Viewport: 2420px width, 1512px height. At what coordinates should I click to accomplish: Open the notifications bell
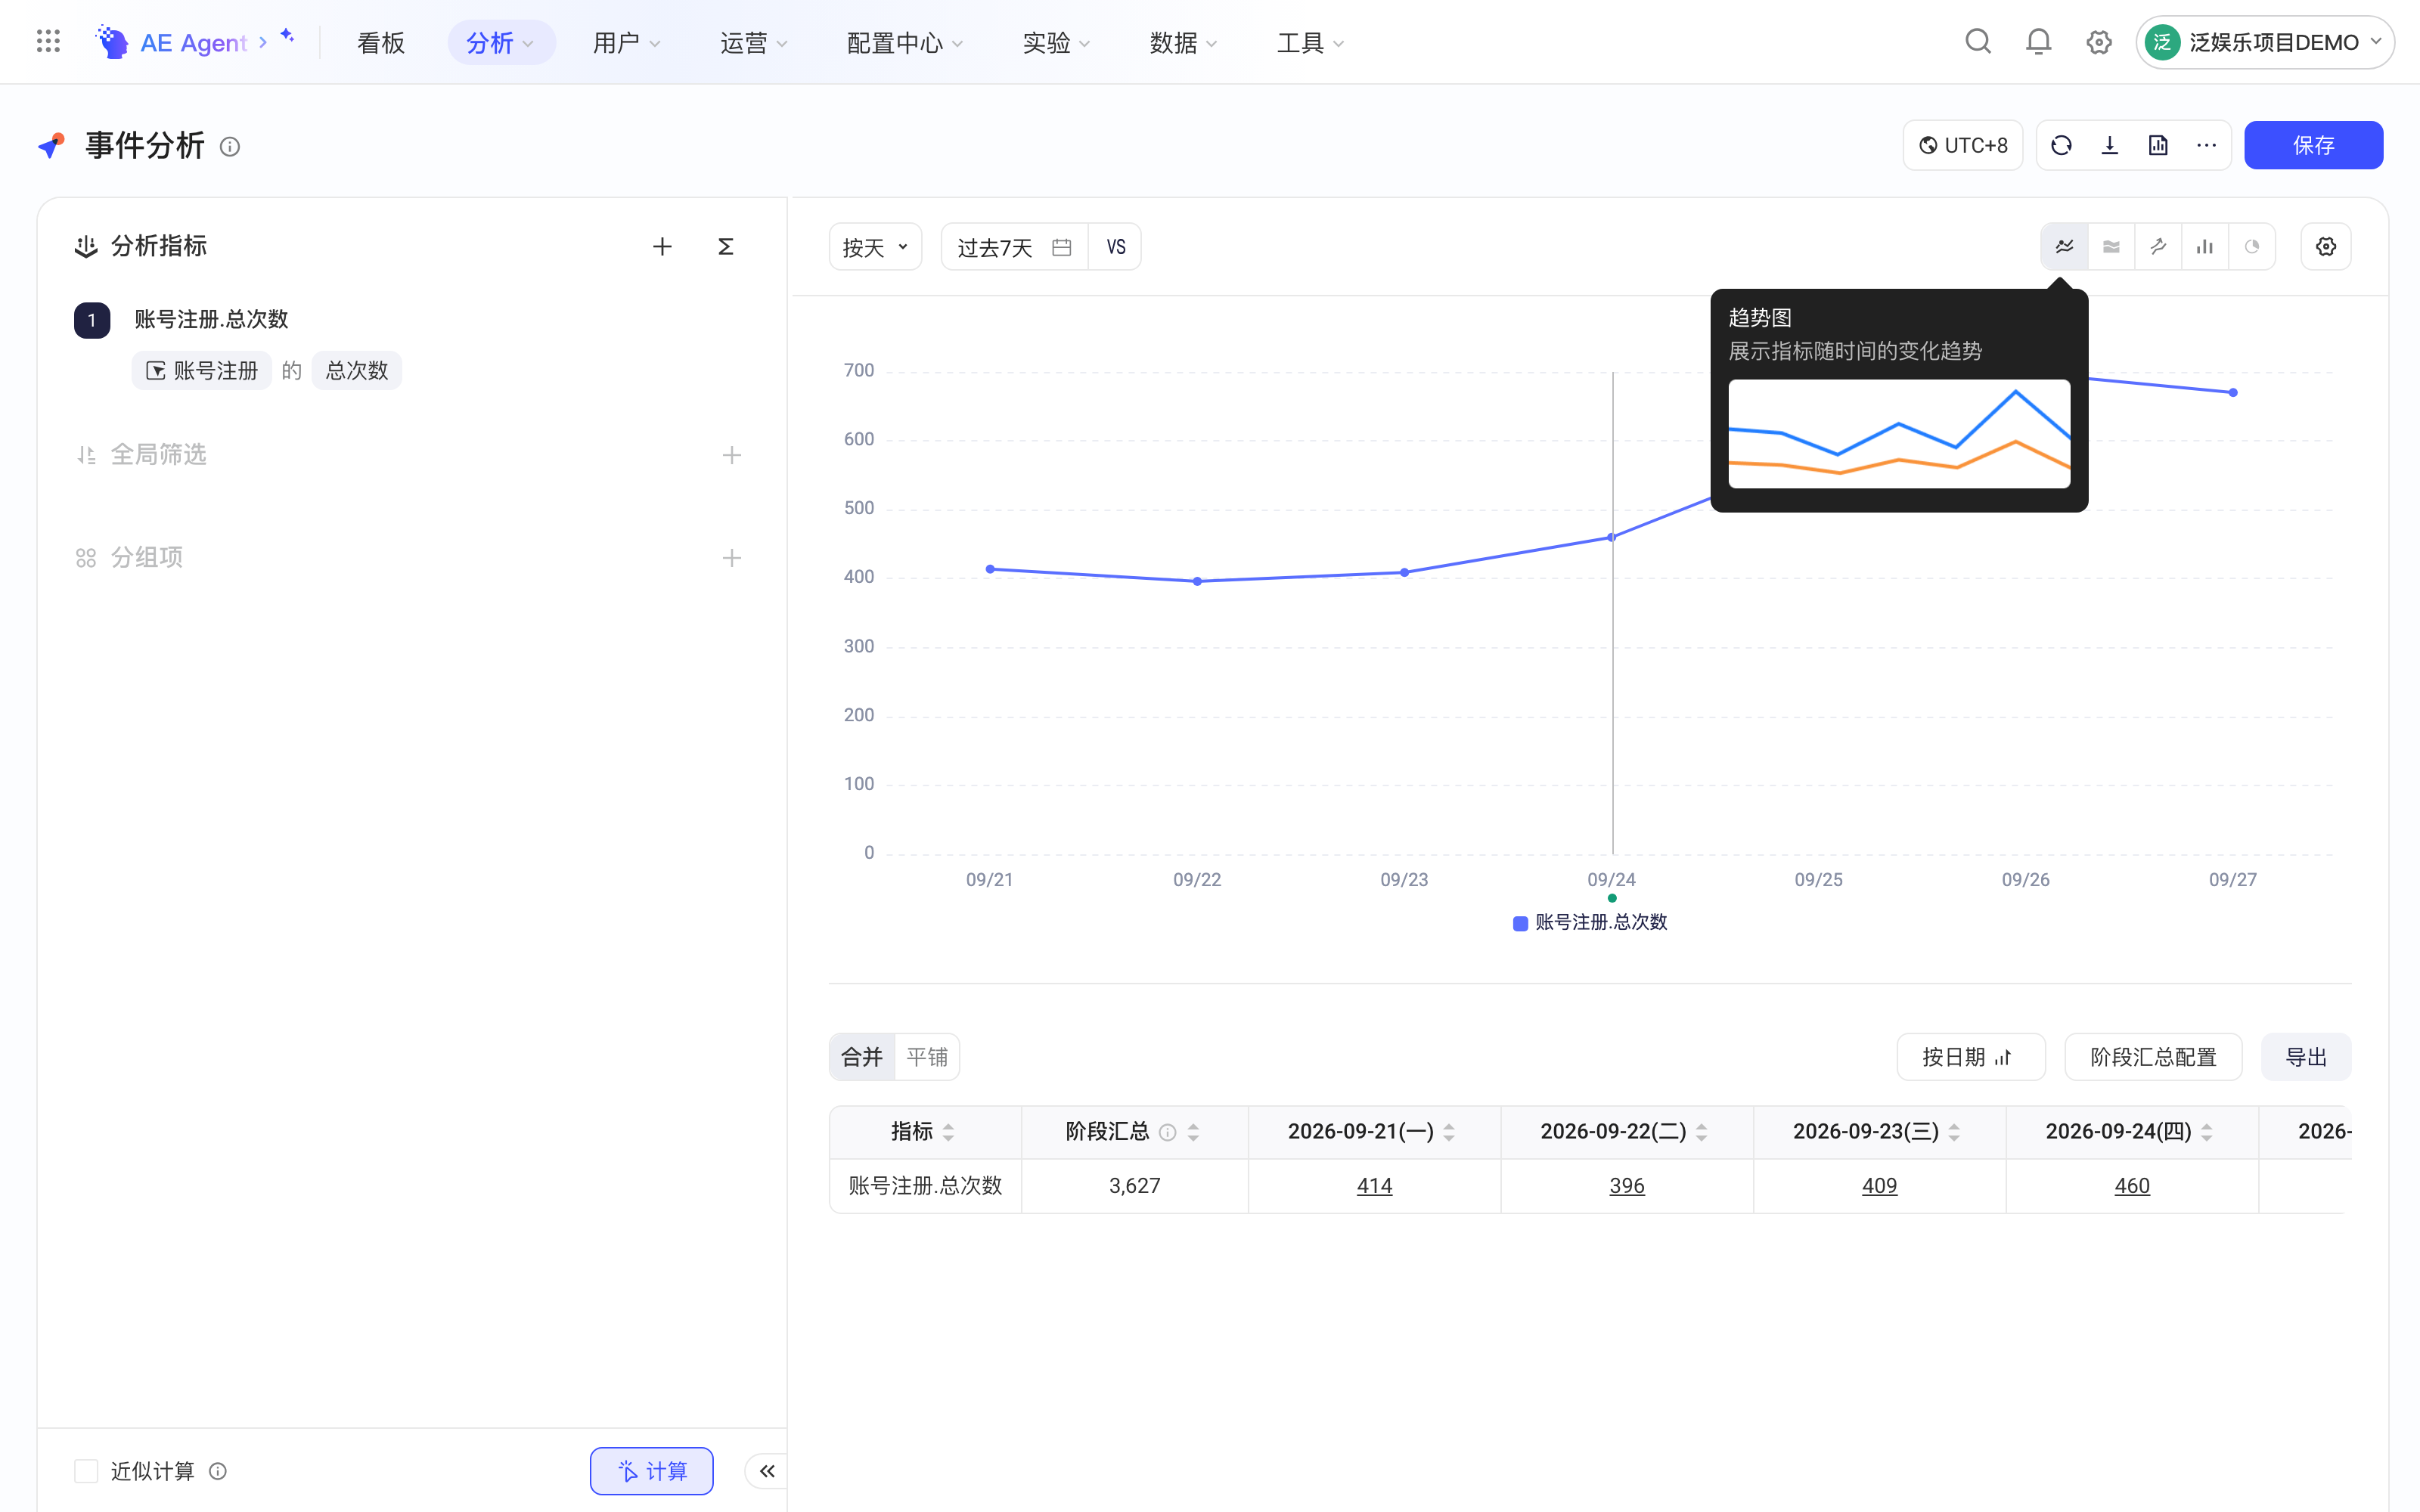coord(2038,42)
